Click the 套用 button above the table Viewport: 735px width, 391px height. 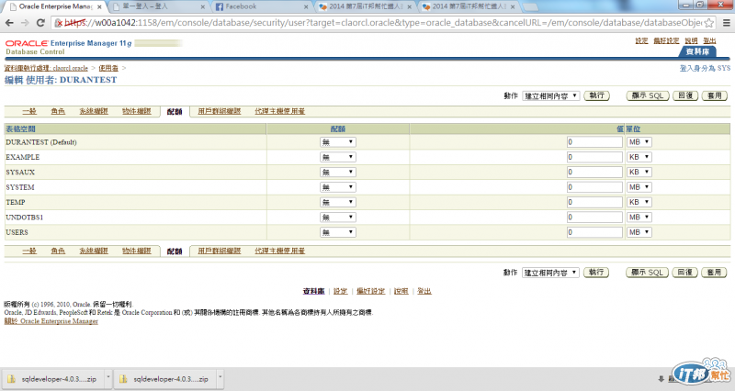pyautogui.click(x=715, y=95)
